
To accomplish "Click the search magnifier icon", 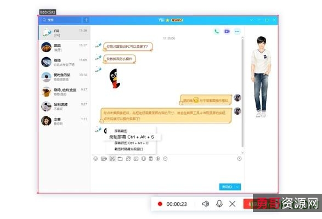I will 44,20.
